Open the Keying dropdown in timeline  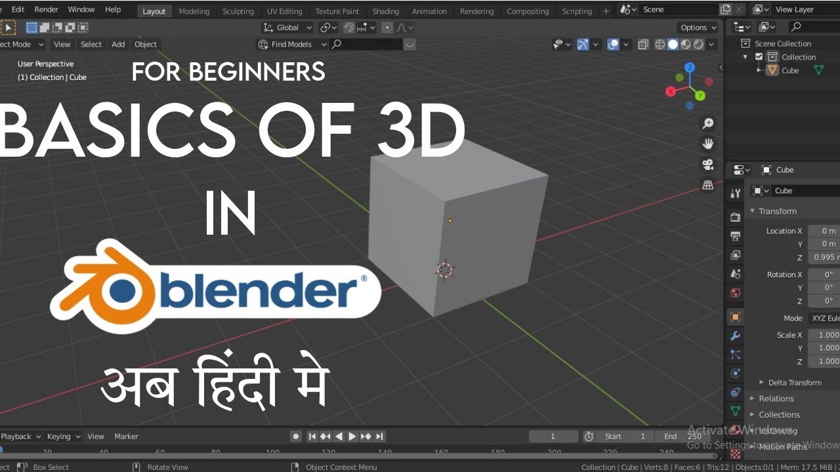tap(64, 437)
